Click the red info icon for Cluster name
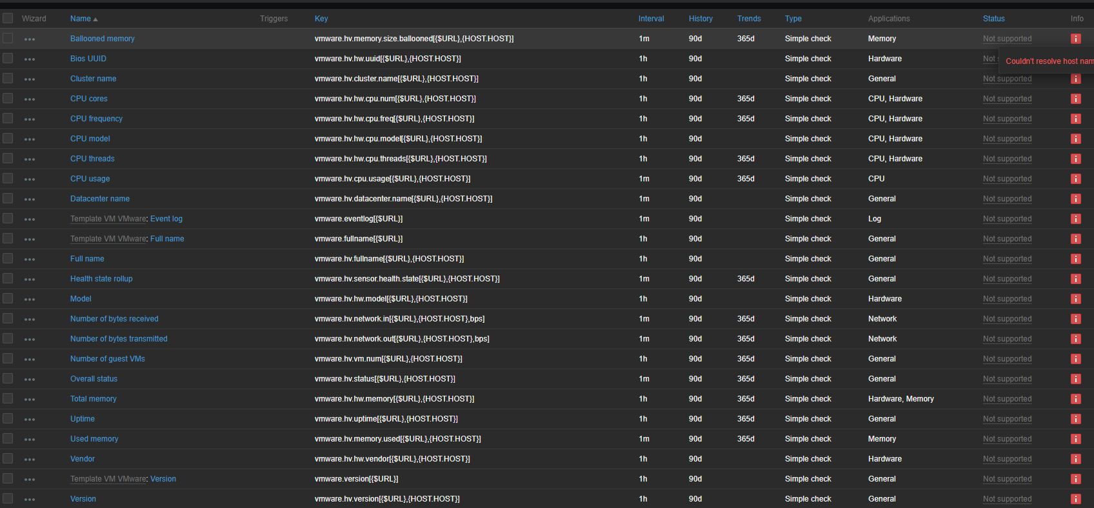This screenshot has height=508, width=1094. pos(1076,79)
